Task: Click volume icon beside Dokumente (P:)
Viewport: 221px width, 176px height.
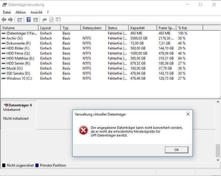Action: (4, 43)
